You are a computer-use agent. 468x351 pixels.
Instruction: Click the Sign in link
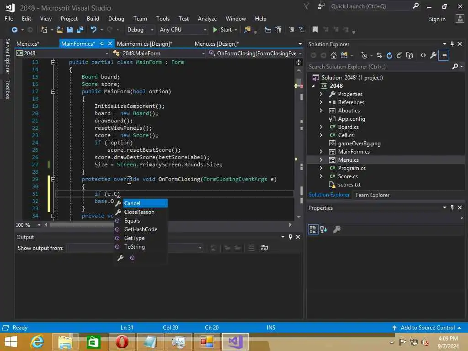pyautogui.click(x=437, y=19)
